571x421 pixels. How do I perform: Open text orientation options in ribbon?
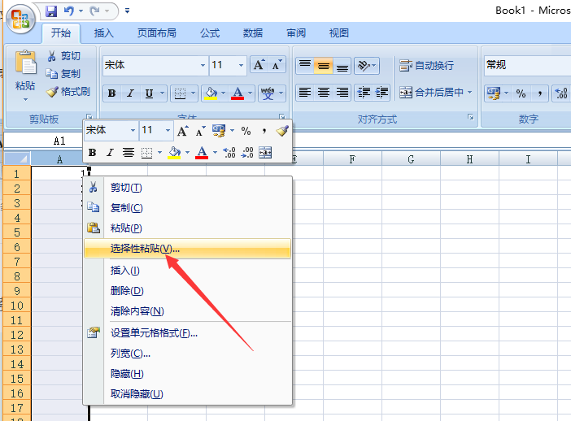[x=366, y=66]
